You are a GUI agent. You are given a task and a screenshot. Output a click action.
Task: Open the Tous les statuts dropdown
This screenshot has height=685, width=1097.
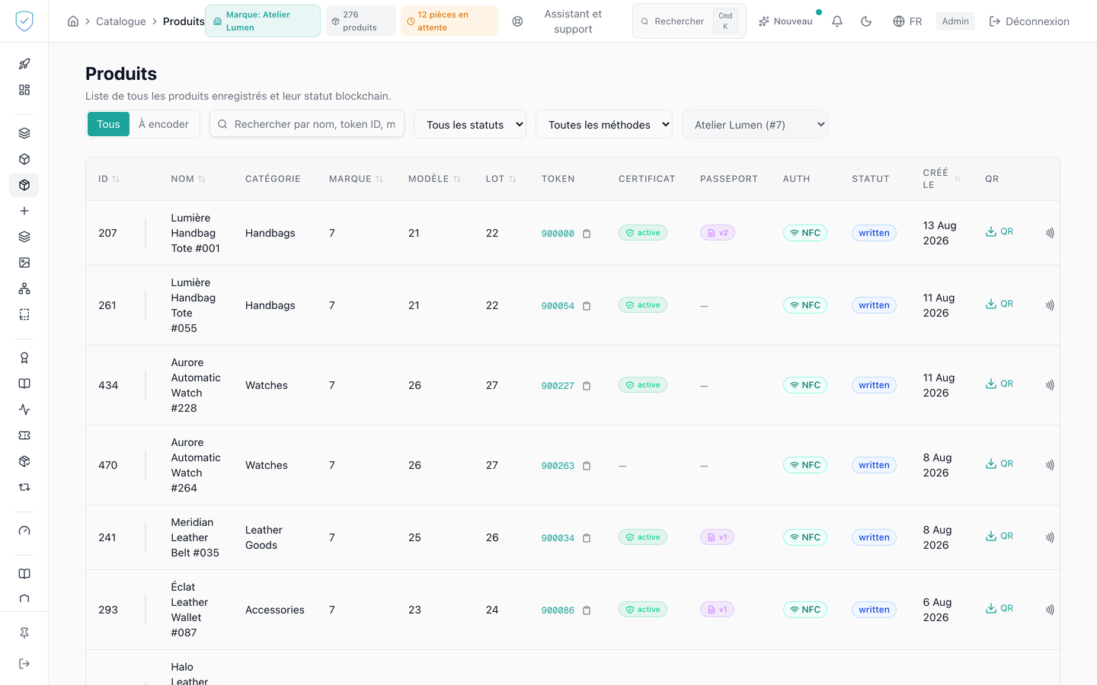tap(470, 125)
